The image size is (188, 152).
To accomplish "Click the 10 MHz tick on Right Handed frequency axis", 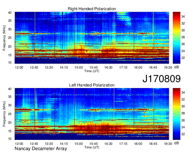I will click(10, 63).
